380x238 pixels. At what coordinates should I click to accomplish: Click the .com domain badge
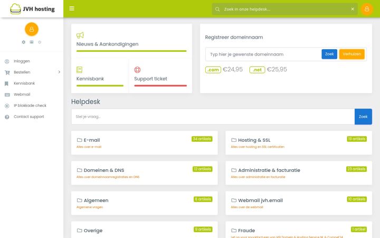(213, 70)
